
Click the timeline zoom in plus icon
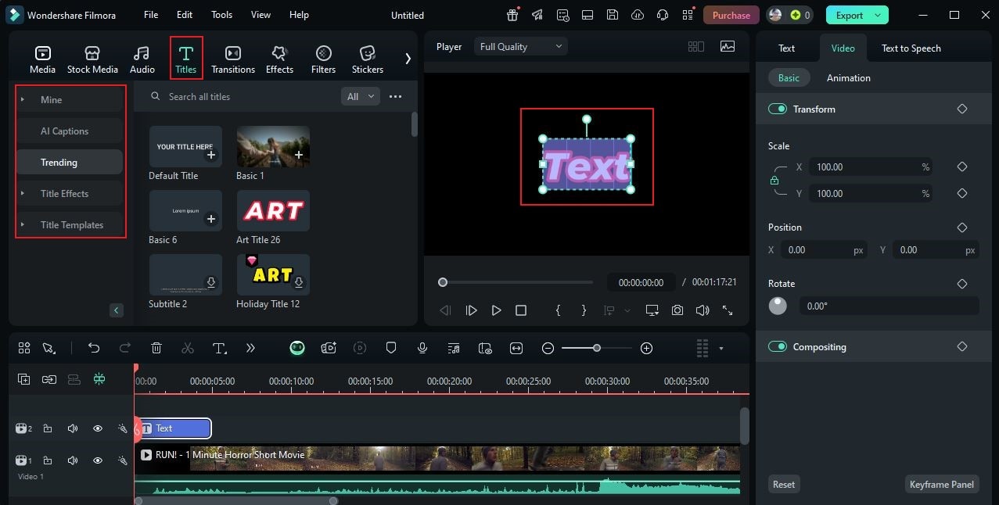click(646, 348)
